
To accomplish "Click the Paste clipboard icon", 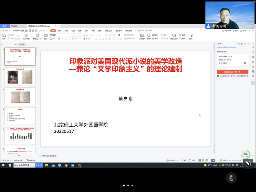I will (x=4, y=35).
